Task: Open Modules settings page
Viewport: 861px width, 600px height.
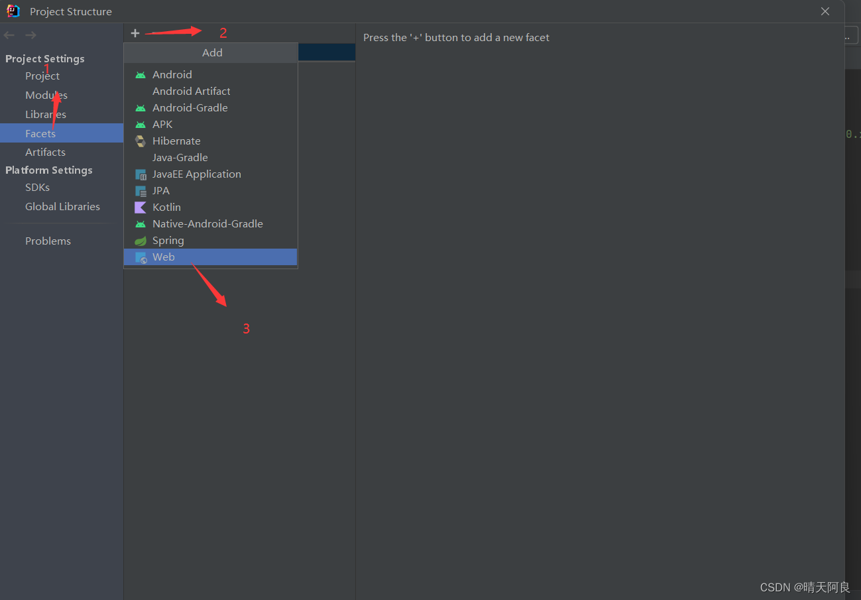Action: 46,95
